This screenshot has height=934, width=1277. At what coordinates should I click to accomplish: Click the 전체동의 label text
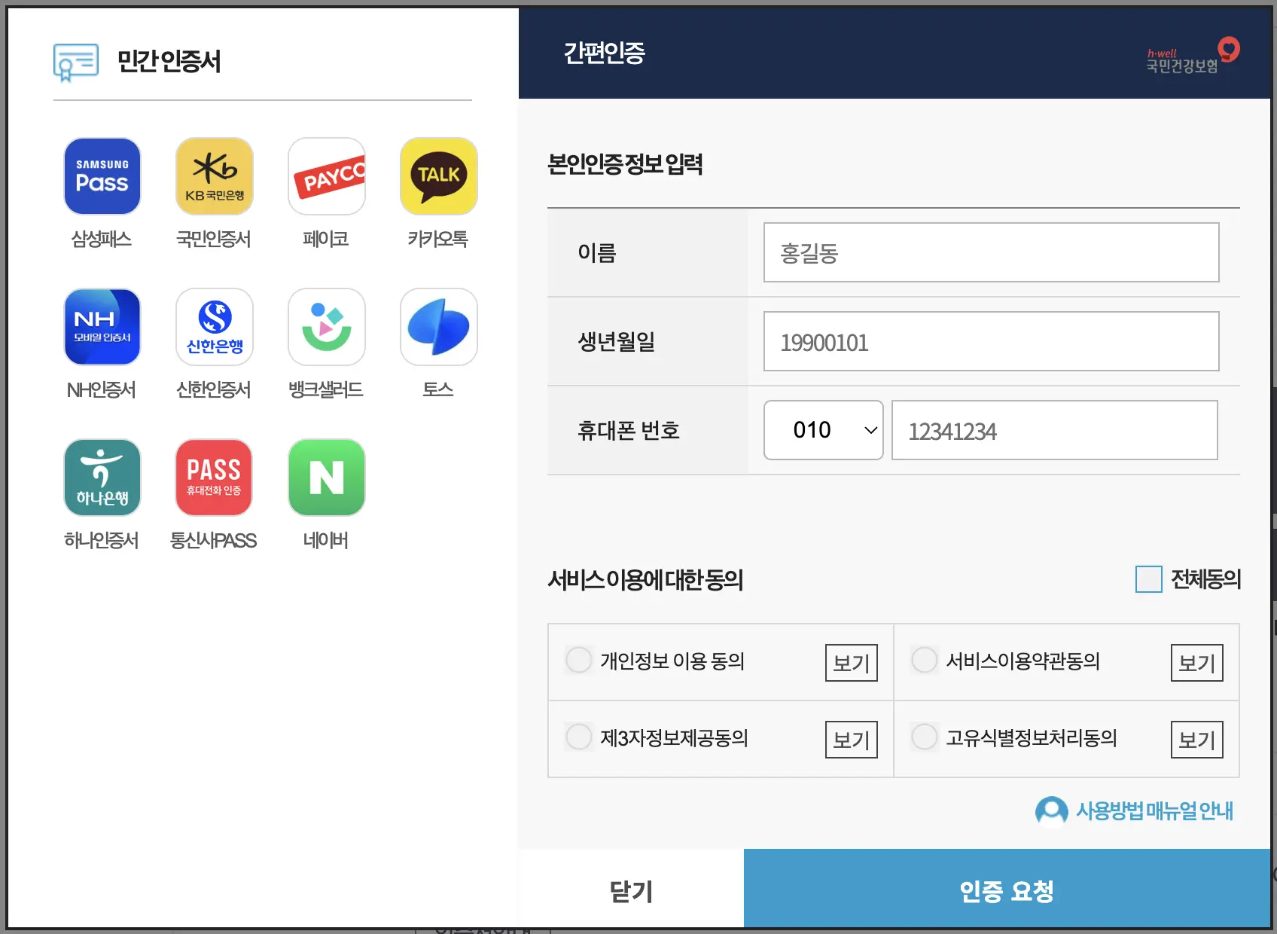1205,579
